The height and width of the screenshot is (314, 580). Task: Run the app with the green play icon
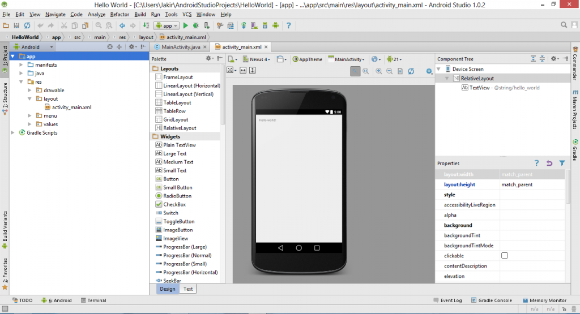point(186,25)
